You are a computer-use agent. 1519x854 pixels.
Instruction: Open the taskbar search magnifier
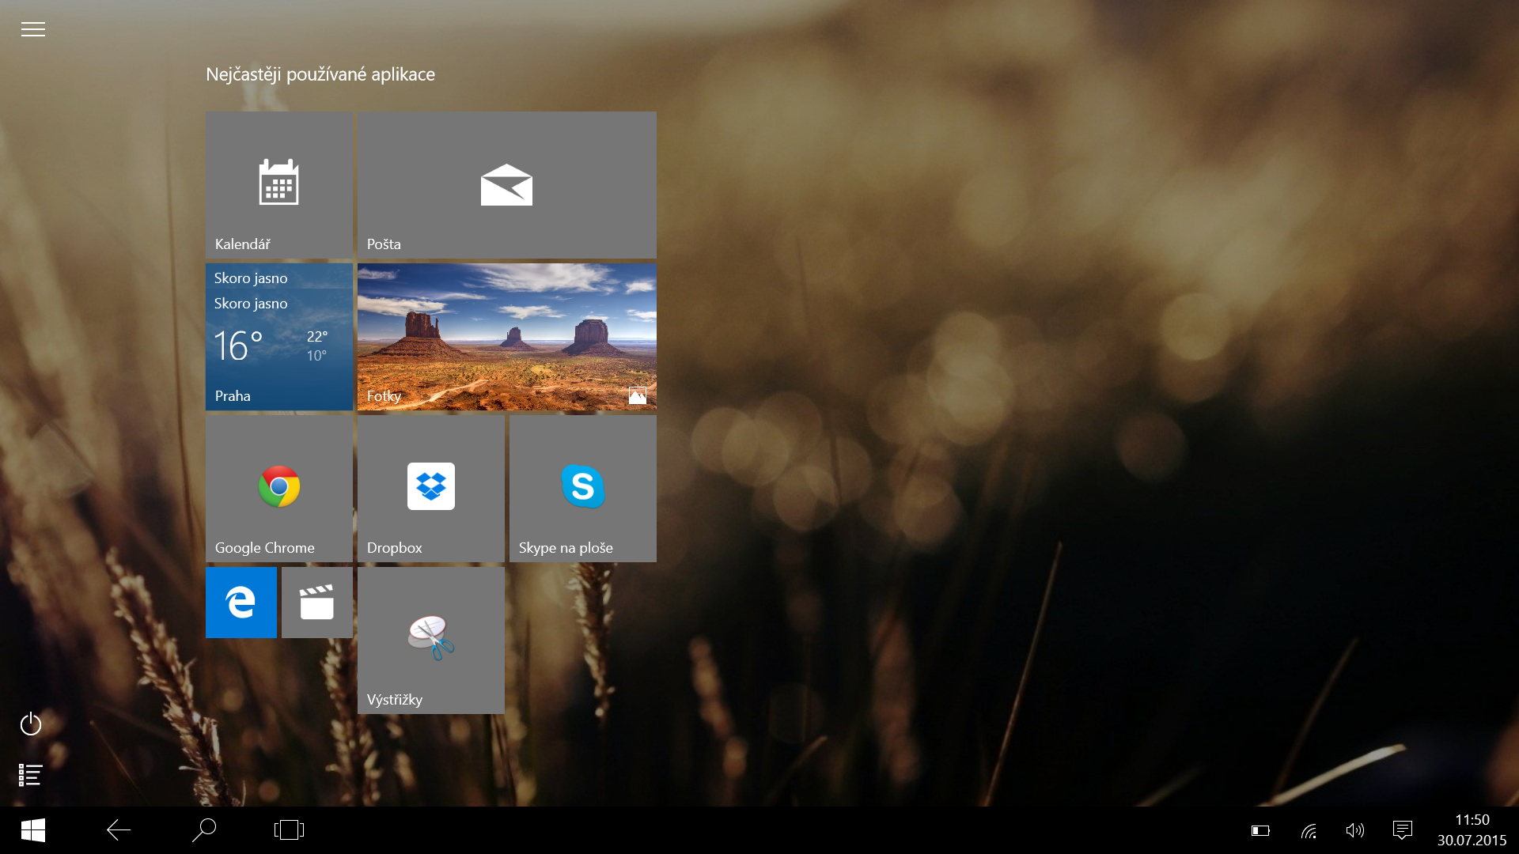pos(204,830)
